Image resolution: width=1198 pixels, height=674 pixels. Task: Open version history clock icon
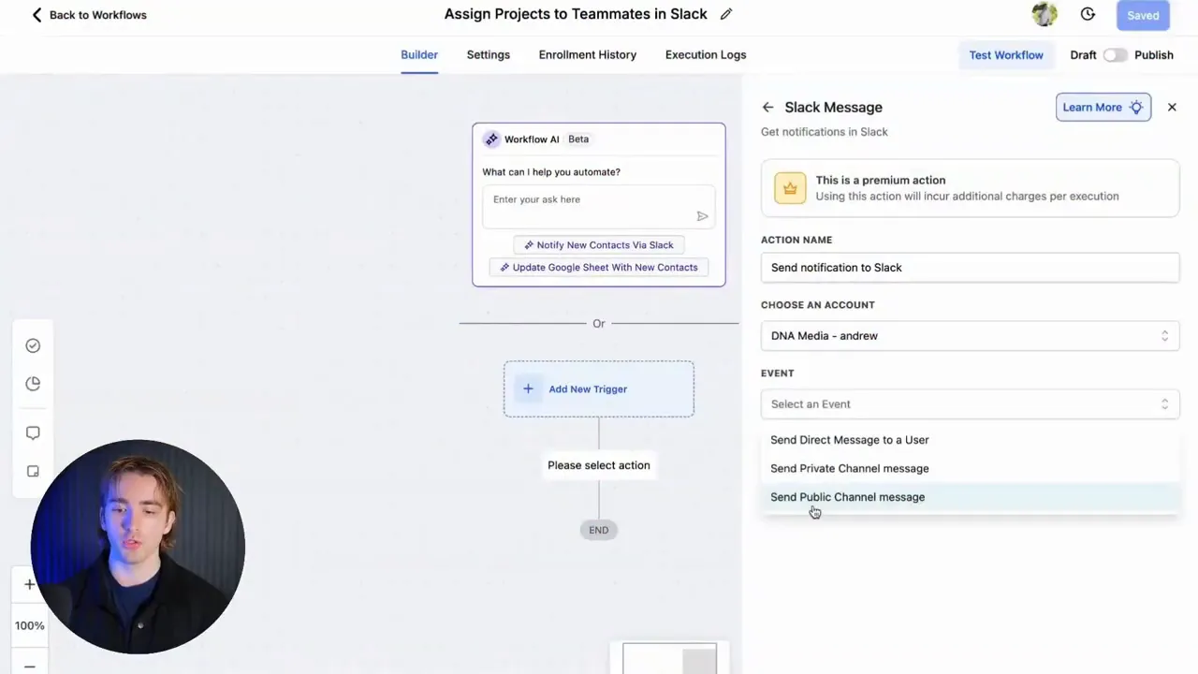click(1088, 14)
